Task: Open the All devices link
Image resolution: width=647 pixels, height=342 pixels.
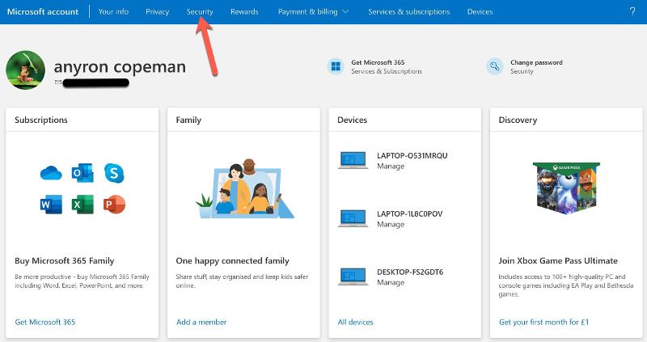Action: pos(355,322)
